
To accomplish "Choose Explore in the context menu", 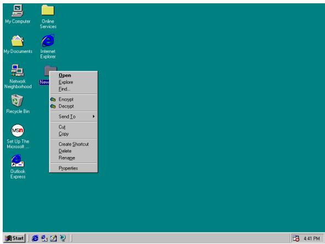I will [x=73, y=82].
